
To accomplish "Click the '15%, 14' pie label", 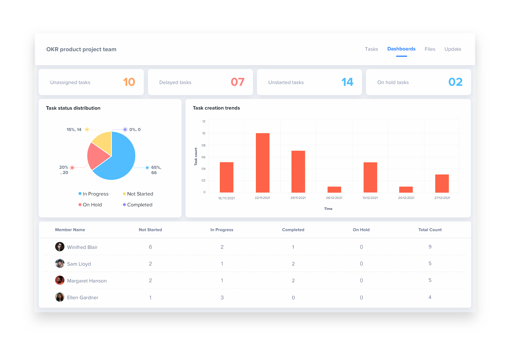I will 74,129.
